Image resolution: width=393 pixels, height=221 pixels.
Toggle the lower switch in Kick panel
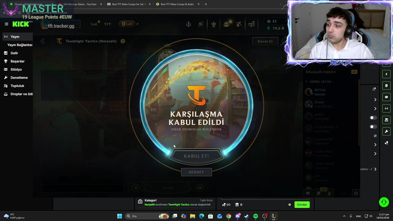(x=373, y=126)
